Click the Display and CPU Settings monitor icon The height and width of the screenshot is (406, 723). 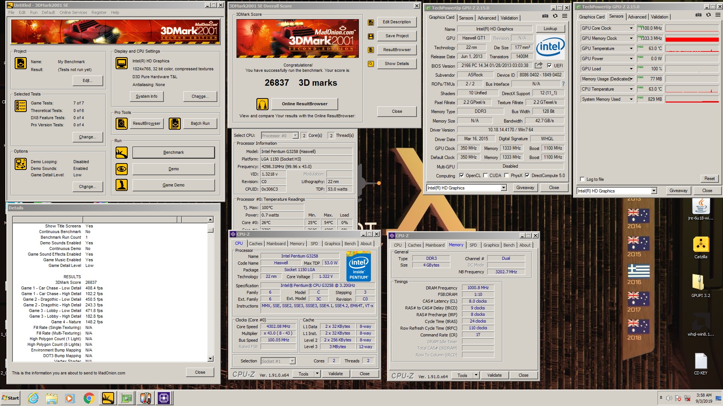tap(122, 63)
